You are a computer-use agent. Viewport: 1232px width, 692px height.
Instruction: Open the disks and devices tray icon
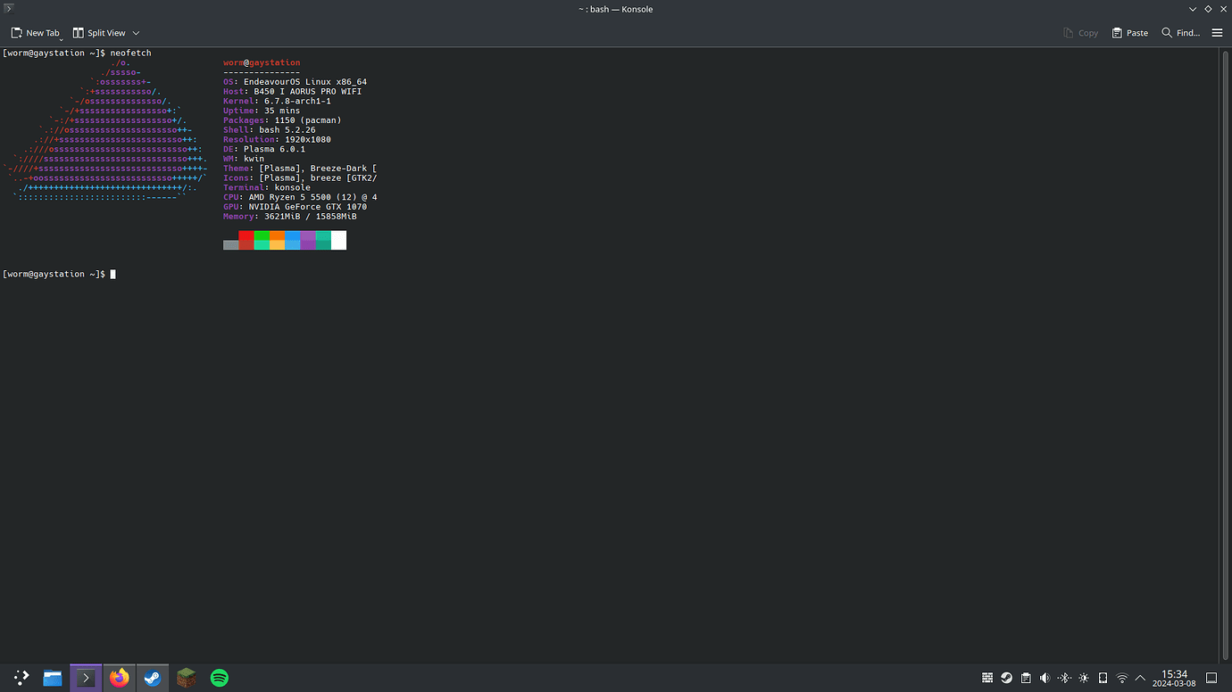1103,678
